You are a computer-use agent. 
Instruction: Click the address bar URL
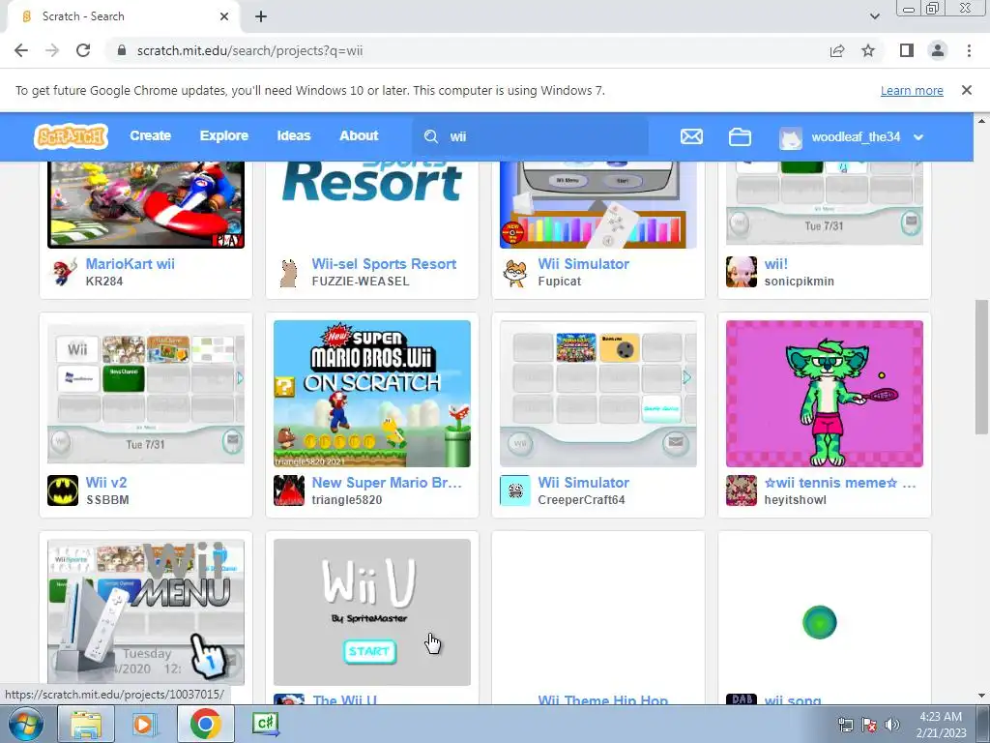(249, 50)
